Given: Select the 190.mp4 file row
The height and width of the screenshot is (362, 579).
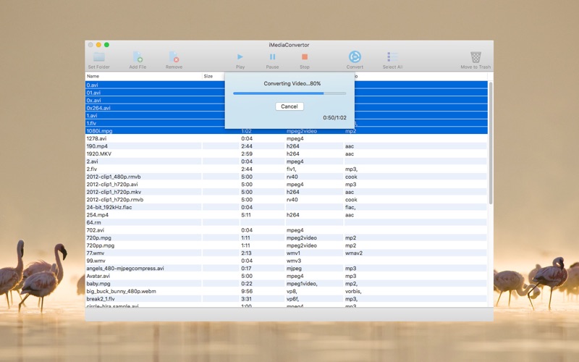Looking at the screenshot, I should coord(286,146).
